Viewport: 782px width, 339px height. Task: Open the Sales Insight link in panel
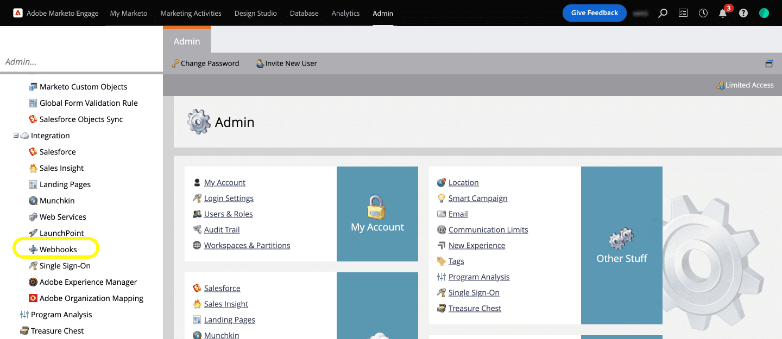point(226,304)
